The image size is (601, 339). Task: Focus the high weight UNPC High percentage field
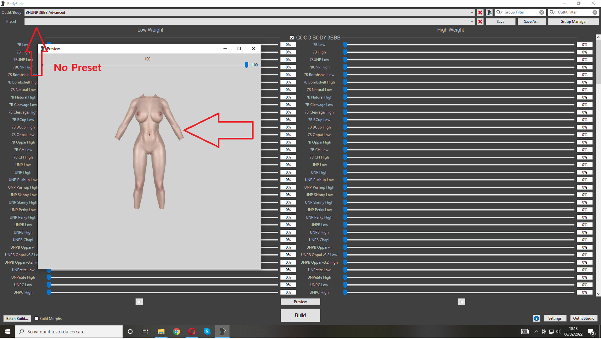point(584,292)
